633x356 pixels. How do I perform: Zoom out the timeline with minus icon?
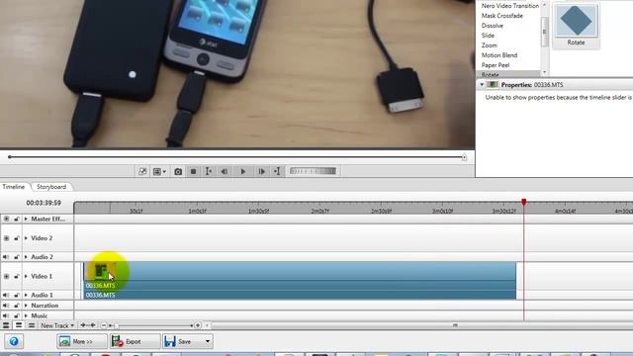[104, 325]
